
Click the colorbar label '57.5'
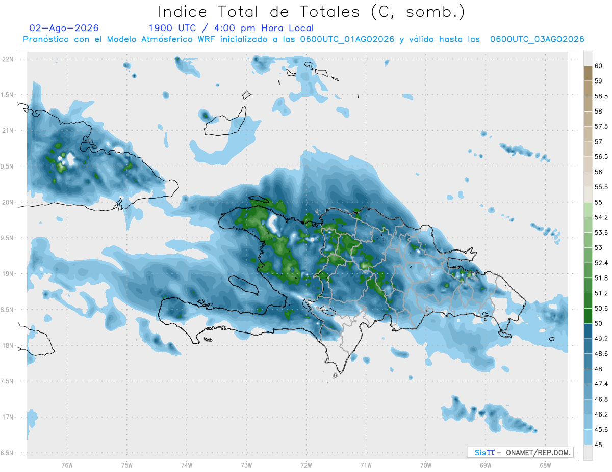point(602,126)
